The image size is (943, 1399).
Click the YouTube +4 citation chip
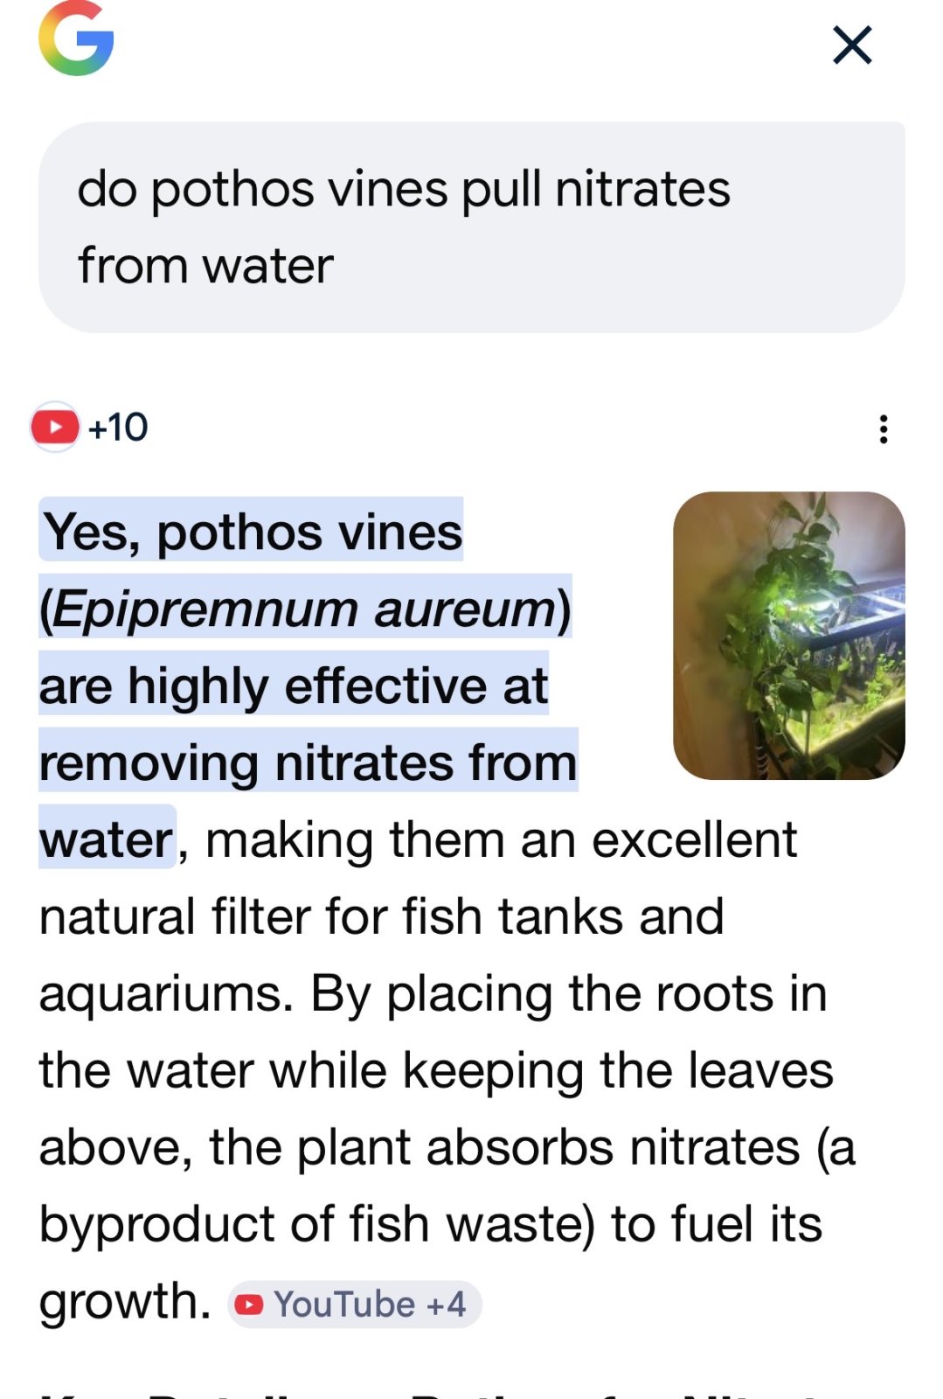click(355, 1305)
